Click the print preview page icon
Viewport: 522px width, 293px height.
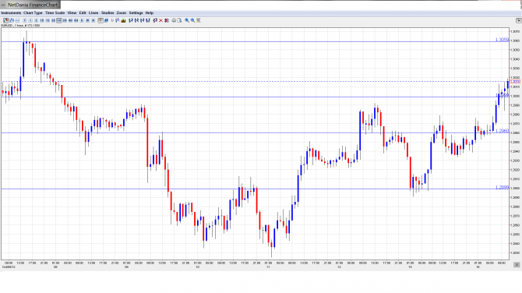tap(179, 20)
